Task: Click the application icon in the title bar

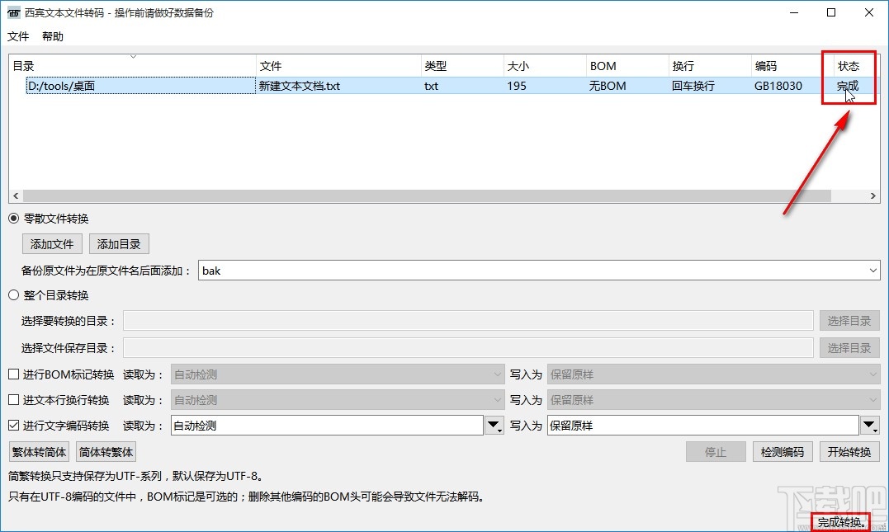Action: click(12, 12)
